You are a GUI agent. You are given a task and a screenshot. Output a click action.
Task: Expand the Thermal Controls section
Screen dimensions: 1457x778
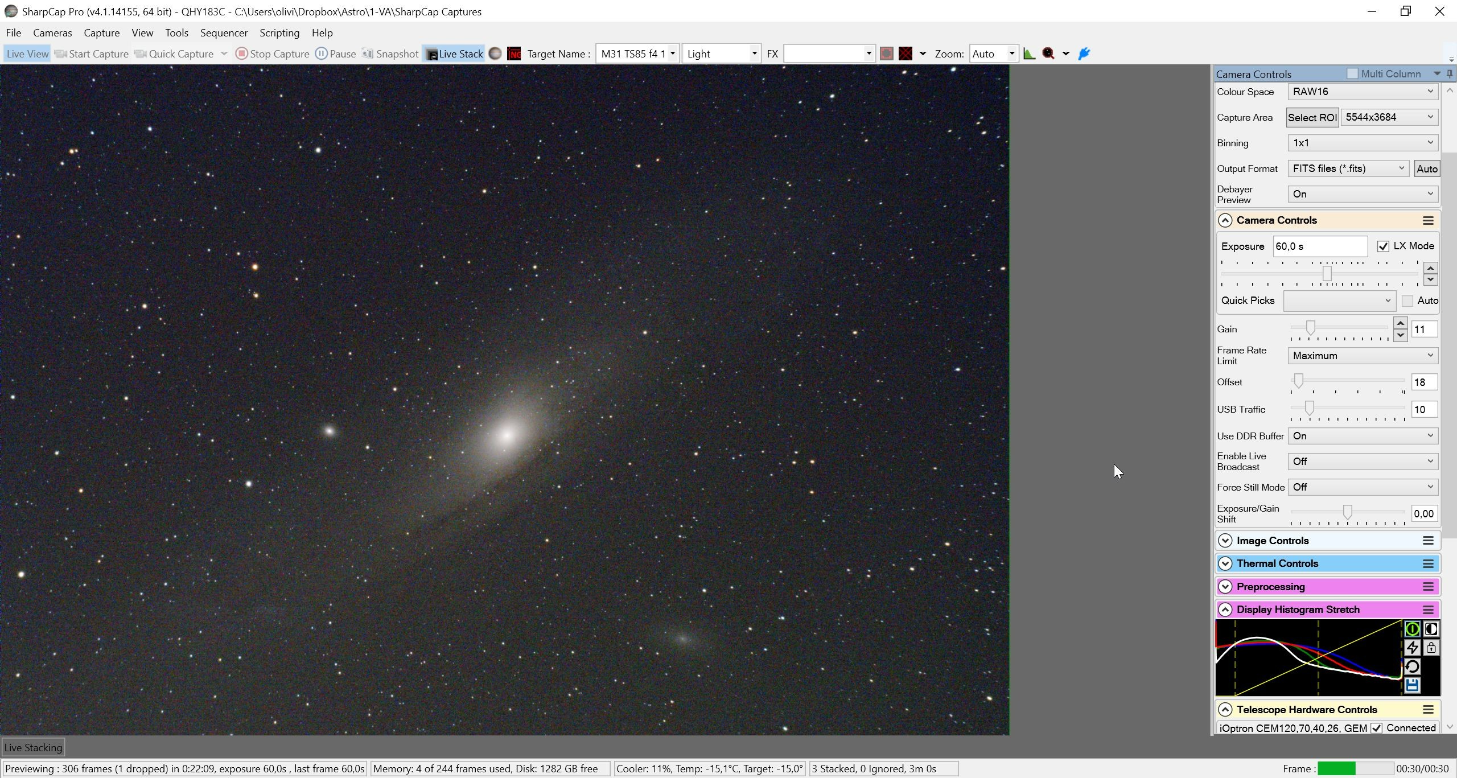click(x=1225, y=563)
